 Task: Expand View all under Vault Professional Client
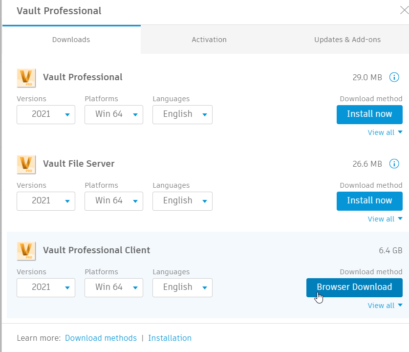[385, 306]
